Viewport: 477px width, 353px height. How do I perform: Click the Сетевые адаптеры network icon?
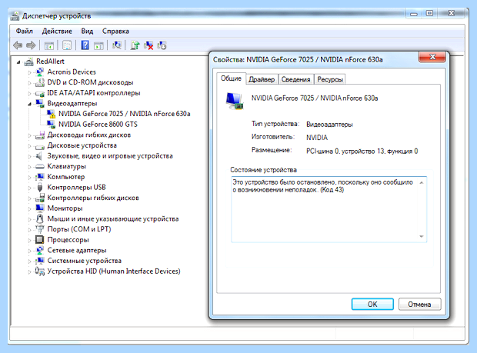[40, 250]
